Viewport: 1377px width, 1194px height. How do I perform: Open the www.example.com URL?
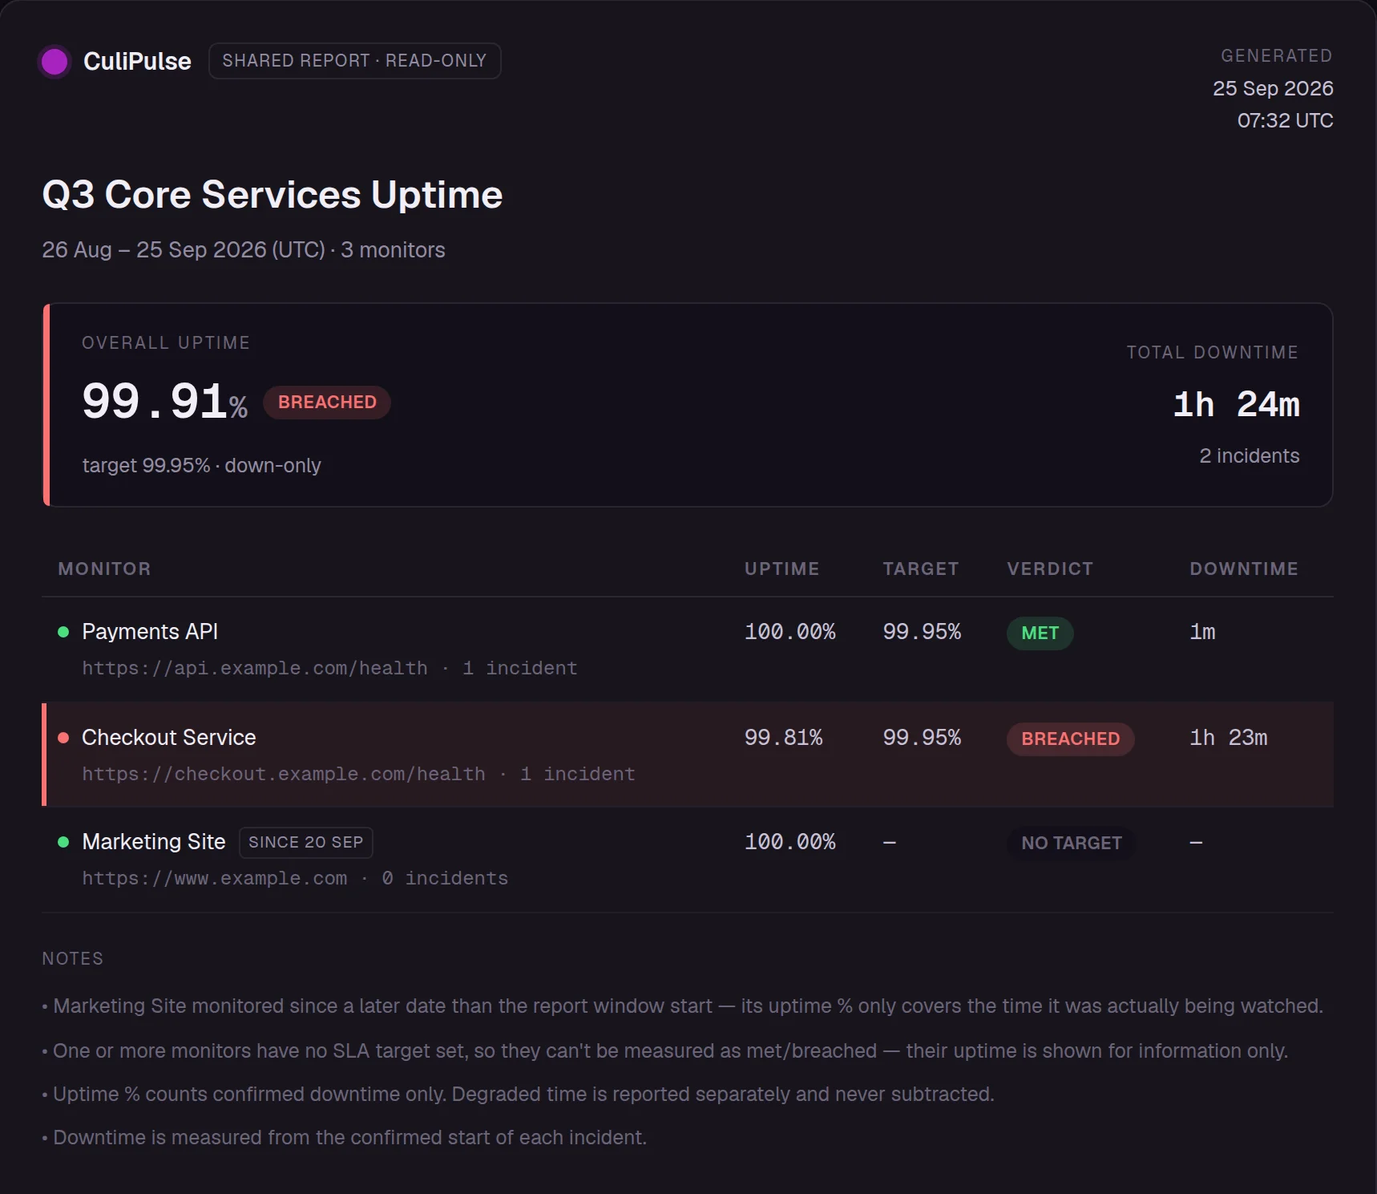[x=215, y=878]
